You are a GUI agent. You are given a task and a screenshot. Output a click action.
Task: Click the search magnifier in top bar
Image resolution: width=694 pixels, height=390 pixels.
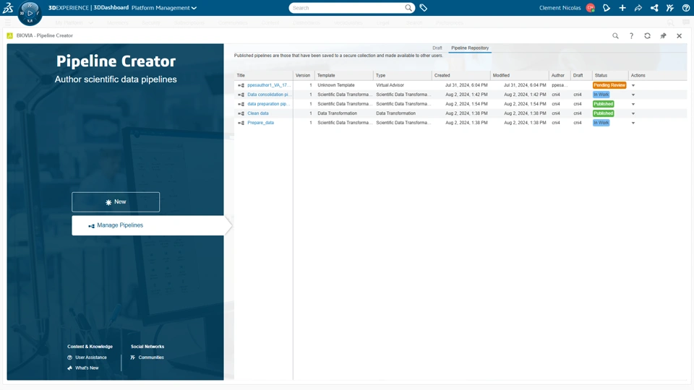408,7
